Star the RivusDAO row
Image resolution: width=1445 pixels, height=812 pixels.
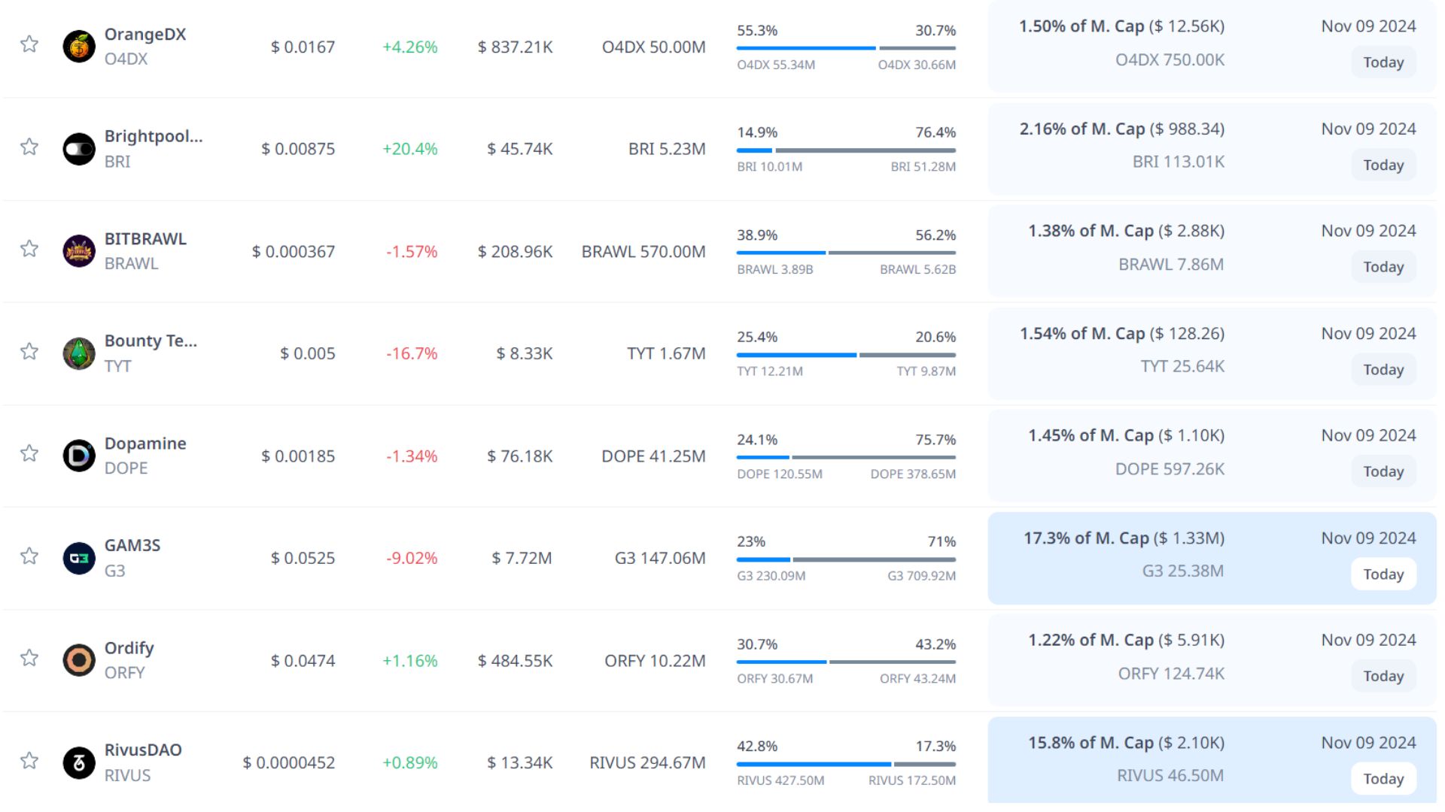29,760
